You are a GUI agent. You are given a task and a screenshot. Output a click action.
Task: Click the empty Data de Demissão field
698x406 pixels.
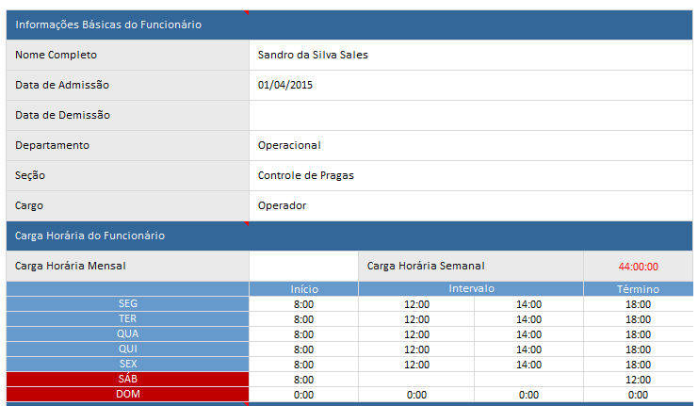point(470,115)
